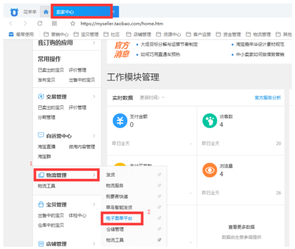Unpin 物流工具 flyout pushpin icon

click(159, 240)
